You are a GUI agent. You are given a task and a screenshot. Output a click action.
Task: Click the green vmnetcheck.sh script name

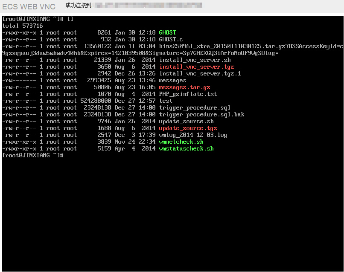tap(181, 142)
